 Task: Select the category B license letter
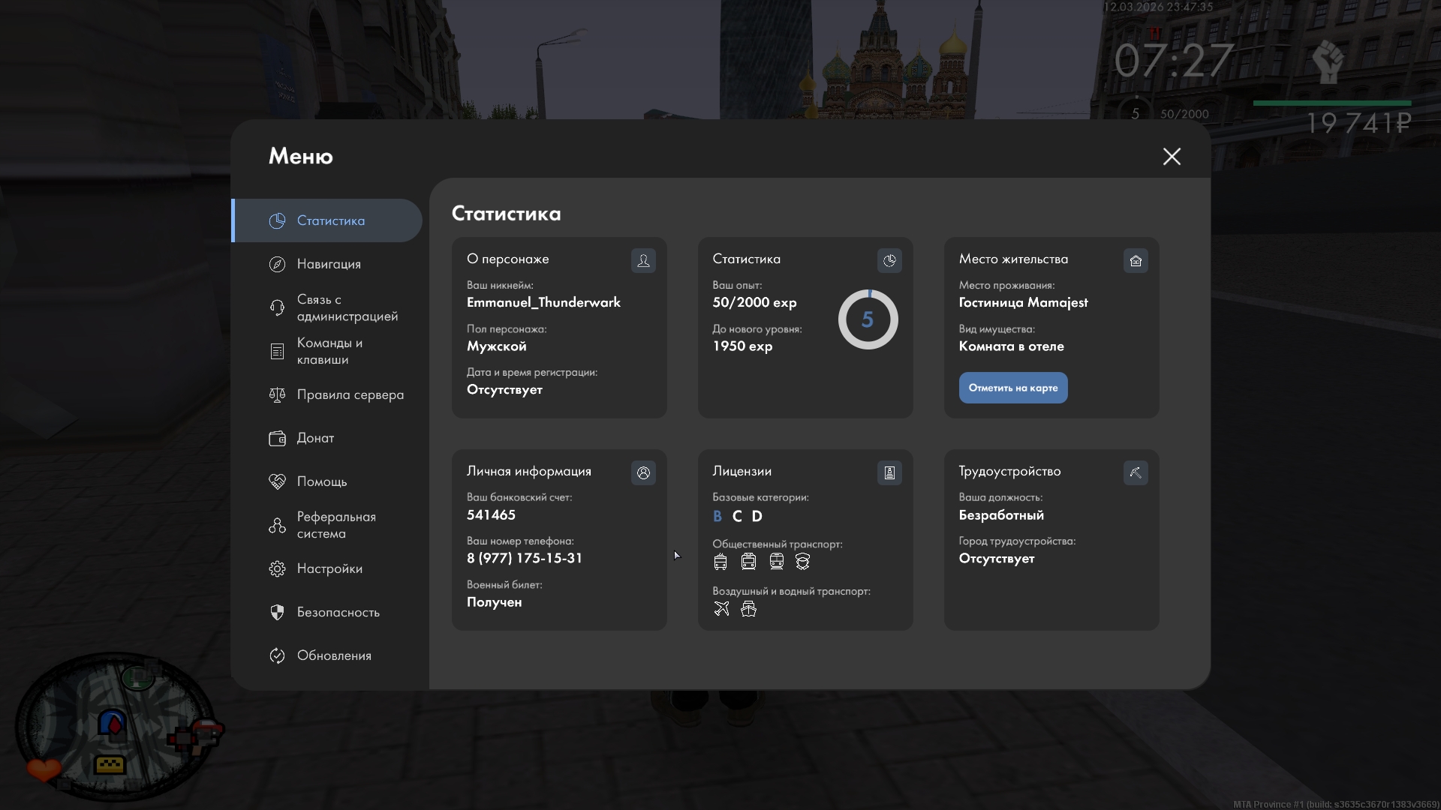(717, 516)
